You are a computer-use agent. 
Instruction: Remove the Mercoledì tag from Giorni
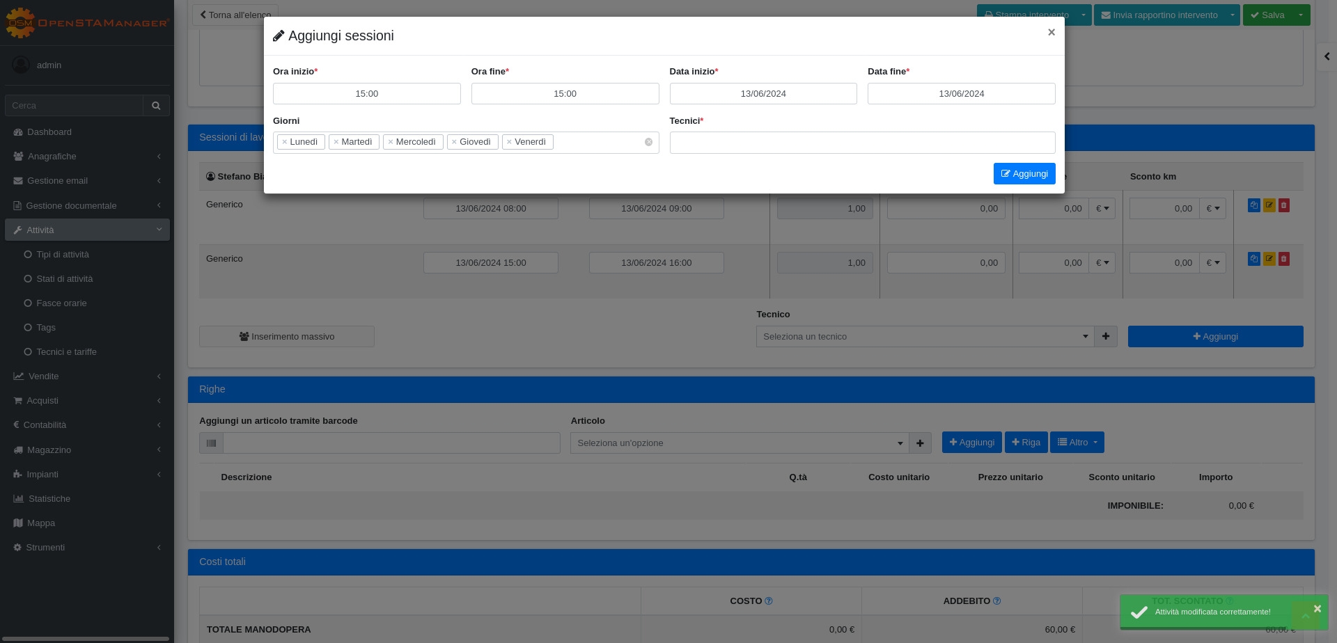pyautogui.click(x=391, y=142)
